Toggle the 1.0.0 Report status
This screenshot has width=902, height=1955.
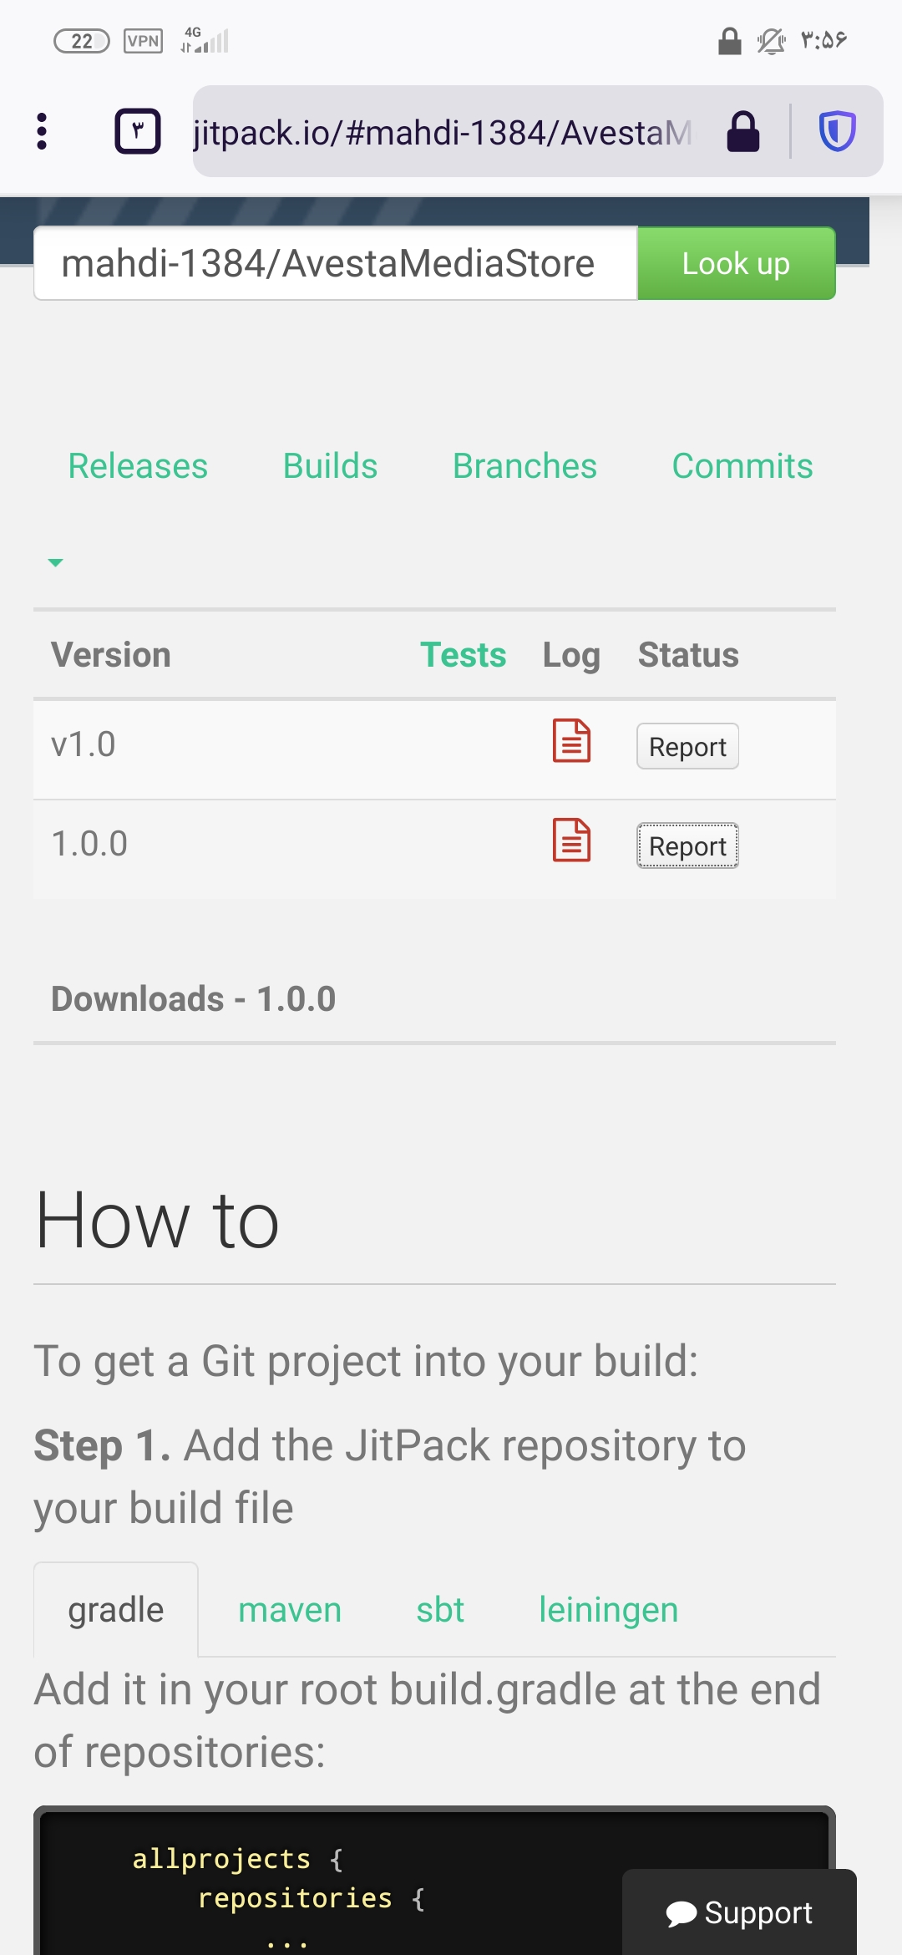pos(687,845)
